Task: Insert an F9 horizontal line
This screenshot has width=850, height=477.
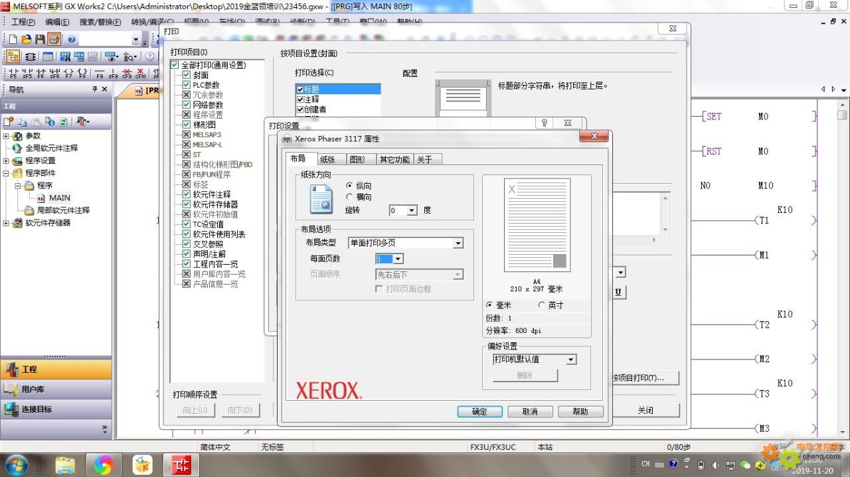Action: 100,74
